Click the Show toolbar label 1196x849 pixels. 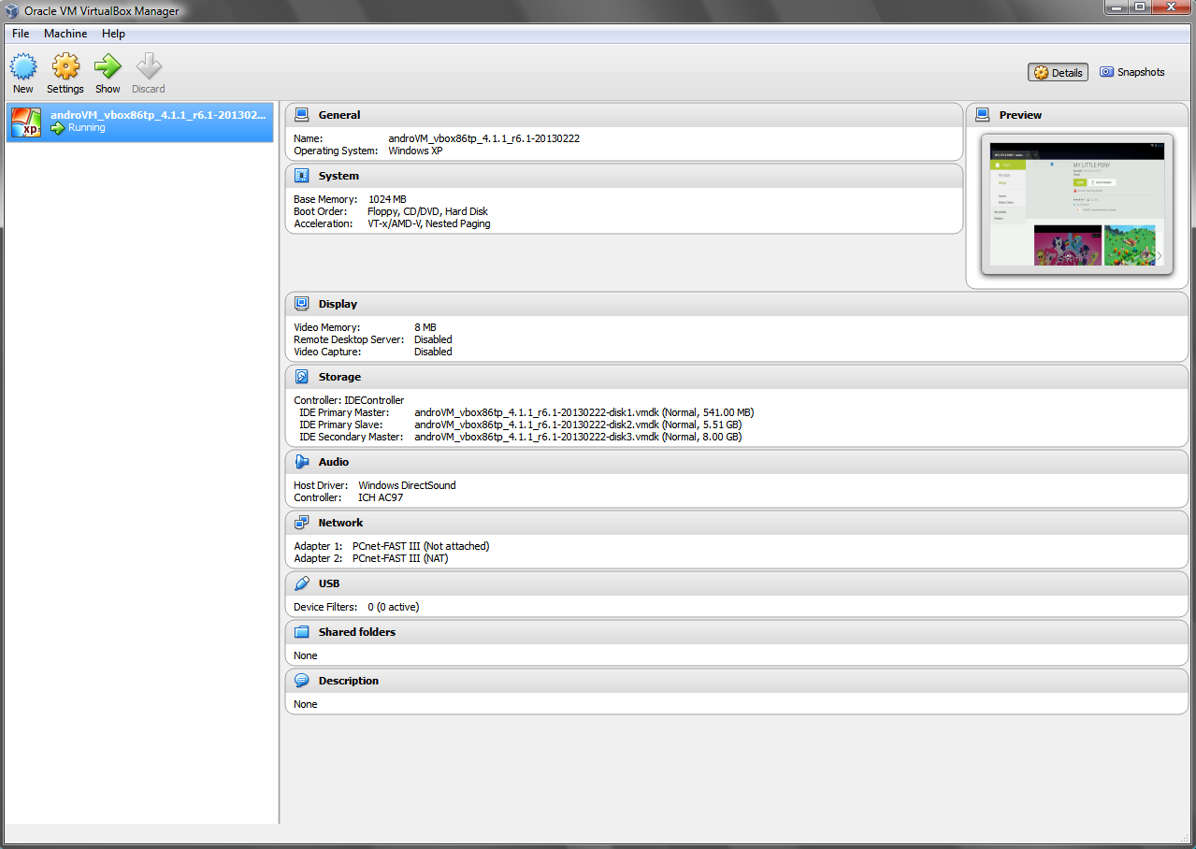coord(108,89)
